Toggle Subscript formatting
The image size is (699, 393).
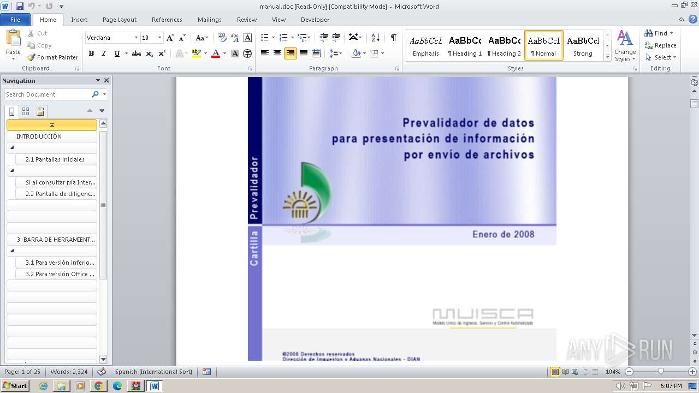[x=150, y=53]
